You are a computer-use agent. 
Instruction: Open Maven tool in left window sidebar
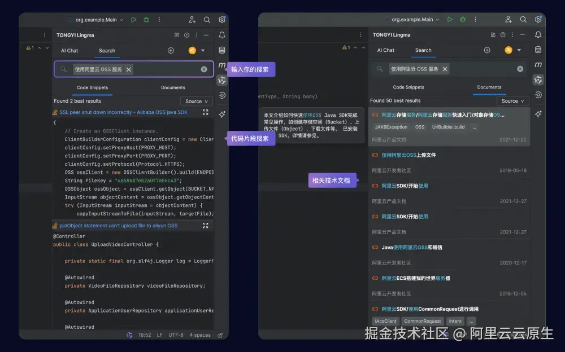tap(222, 65)
